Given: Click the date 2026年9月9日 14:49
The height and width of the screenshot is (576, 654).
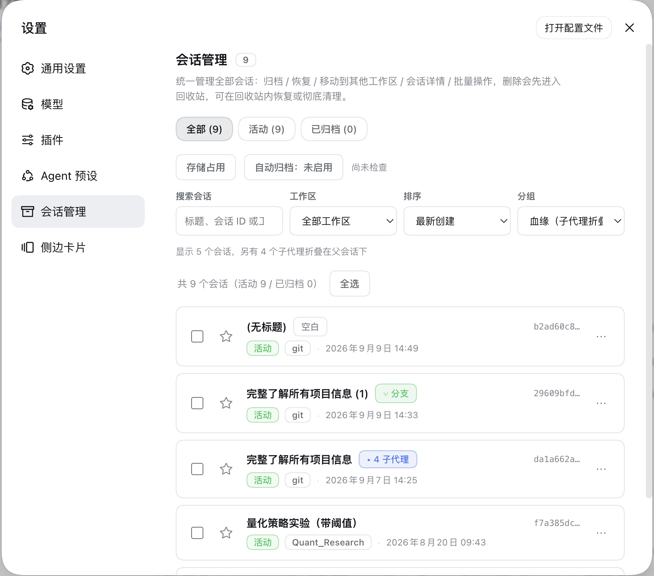Looking at the screenshot, I should (x=372, y=349).
